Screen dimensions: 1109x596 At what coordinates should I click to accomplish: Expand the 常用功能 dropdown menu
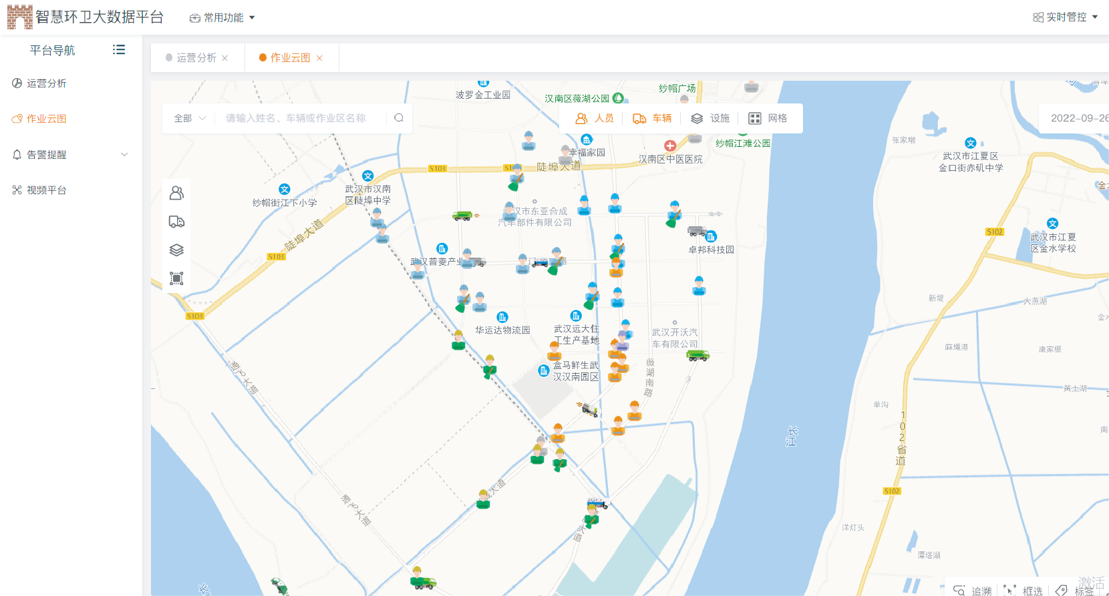[222, 18]
